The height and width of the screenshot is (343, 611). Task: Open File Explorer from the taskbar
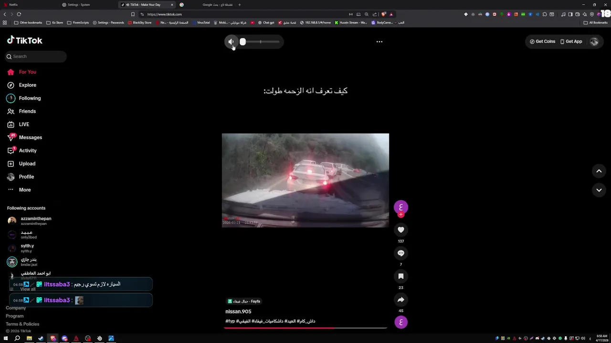pyautogui.click(x=29, y=338)
